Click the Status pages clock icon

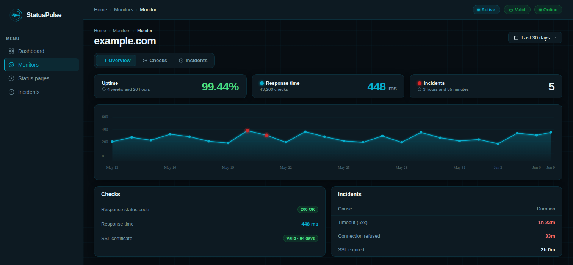(x=11, y=78)
